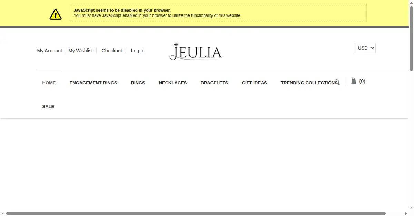Click the scroll-left arrow button
Viewport: 414px width, 216px height.
pos(2,214)
